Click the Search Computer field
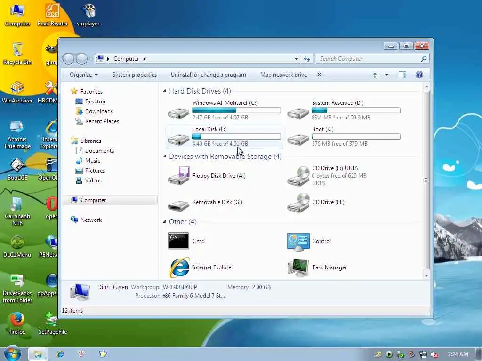Screen dimensions: 482x361 [373, 59]
